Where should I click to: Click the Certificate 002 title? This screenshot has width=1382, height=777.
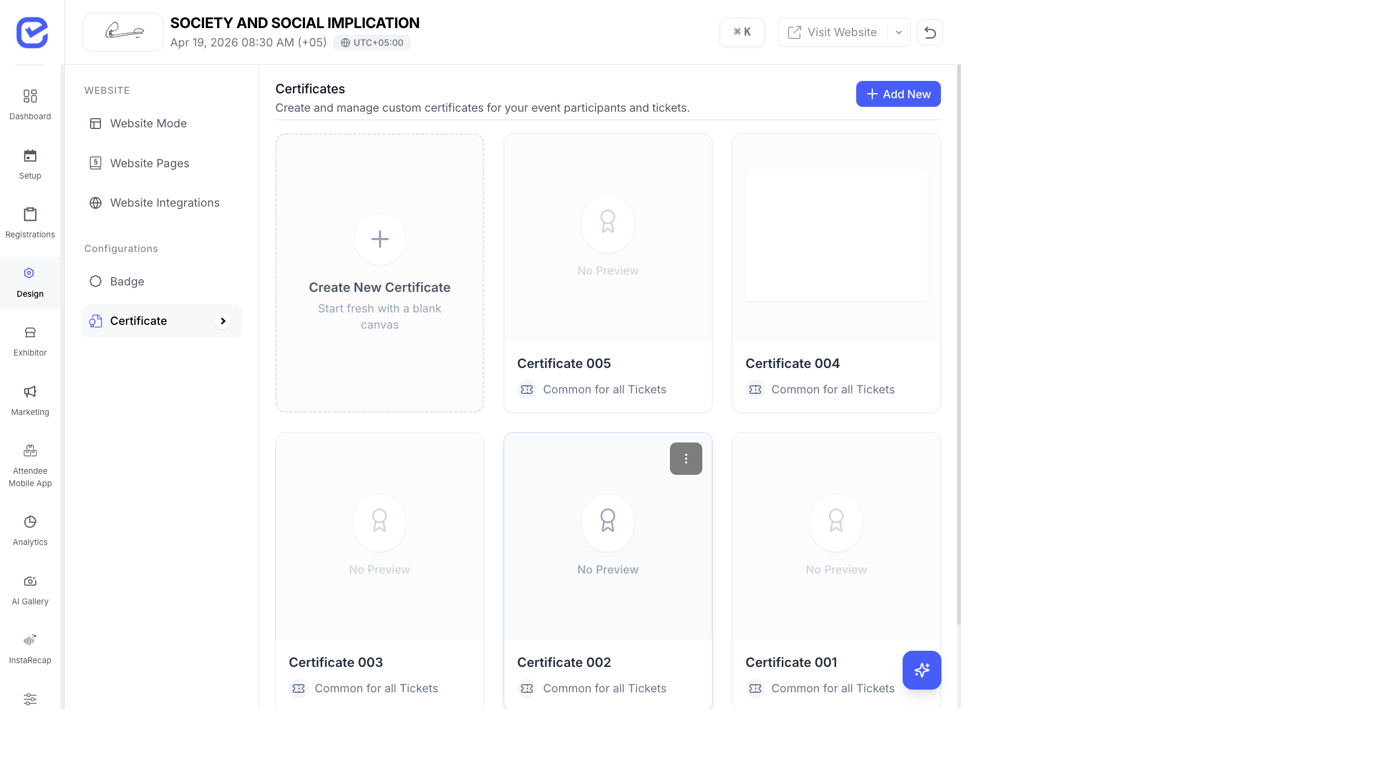coord(564,663)
